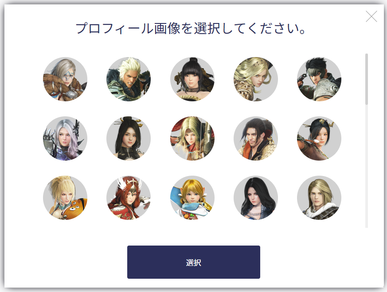Pick the blond long-haired man in white collar

pos(319,197)
